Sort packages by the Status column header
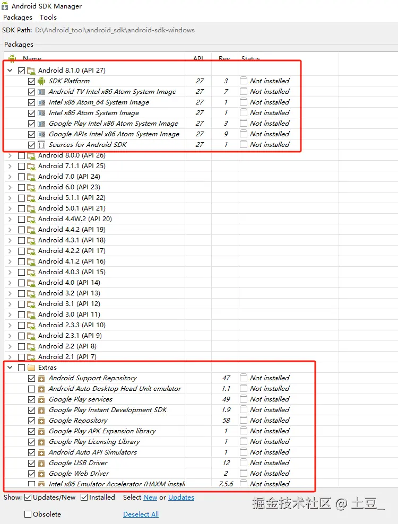 click(x=250, y=58)
